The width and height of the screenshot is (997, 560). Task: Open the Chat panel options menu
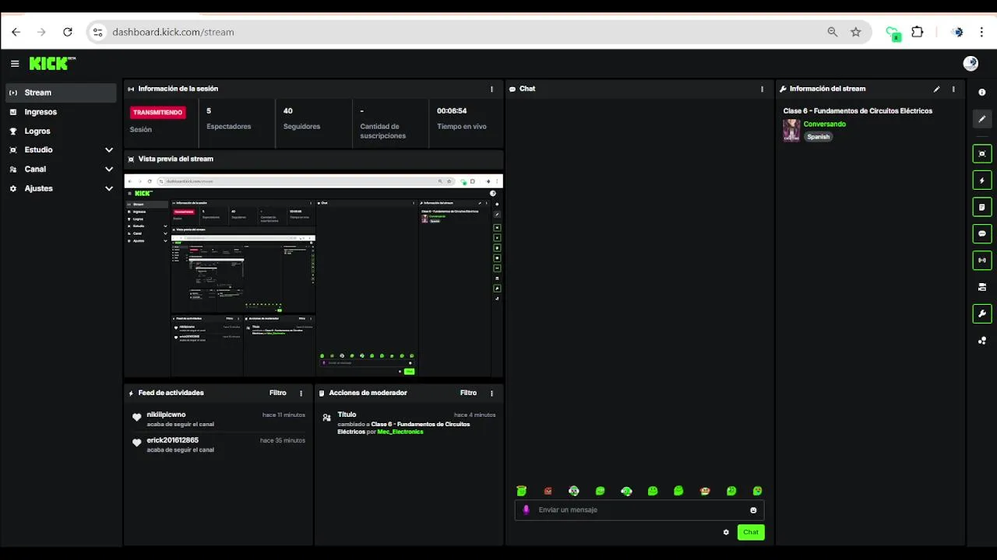click(x=762, y=89)
